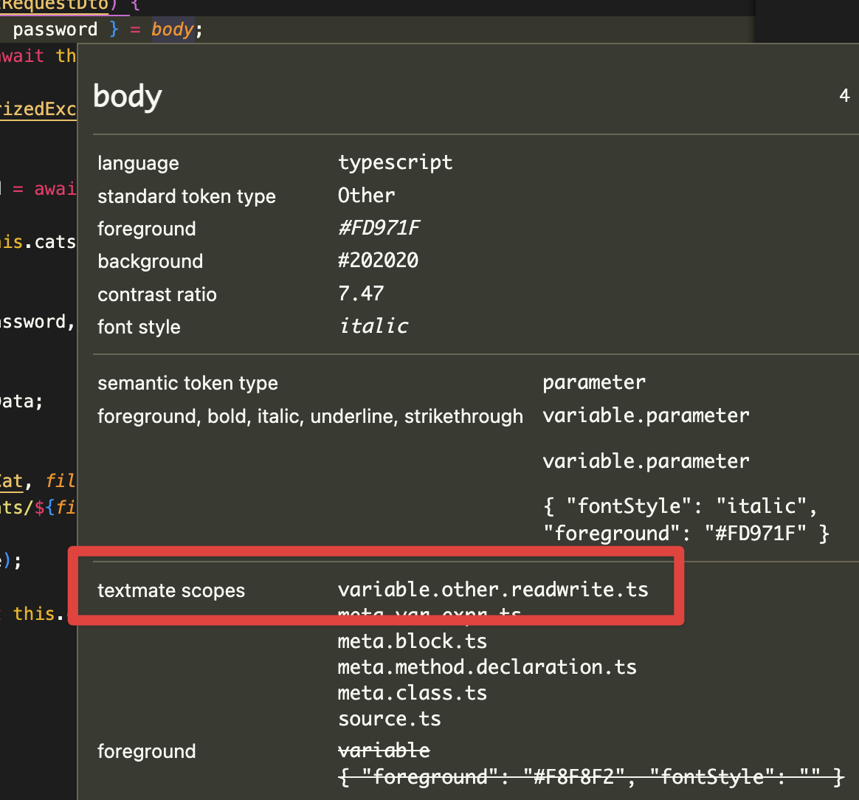Click the foreground color value #FD971F

[379, 228]
